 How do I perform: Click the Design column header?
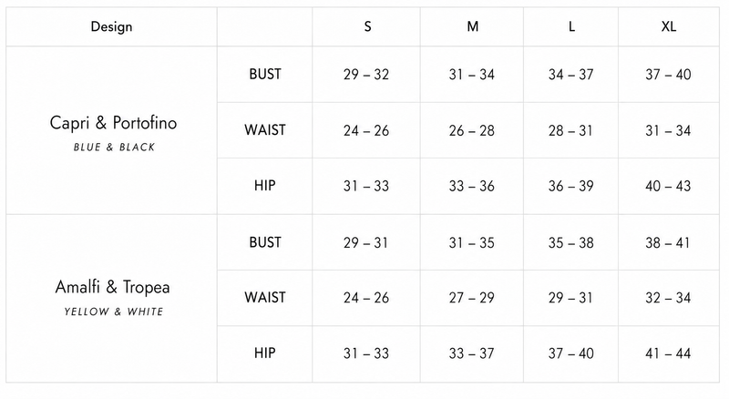tap(111, 26)
